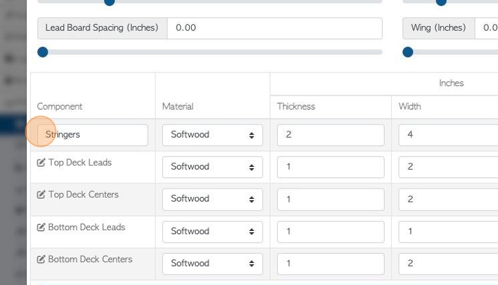
Task: Open the Top Deck Centers material dropdown
Action: (212, 199)
